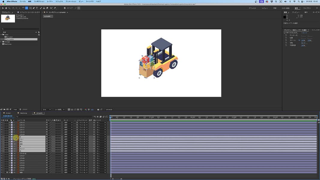Select the Pen tool in the toolbar
This screenshot has height=180, width=320.
pos(34,8)
